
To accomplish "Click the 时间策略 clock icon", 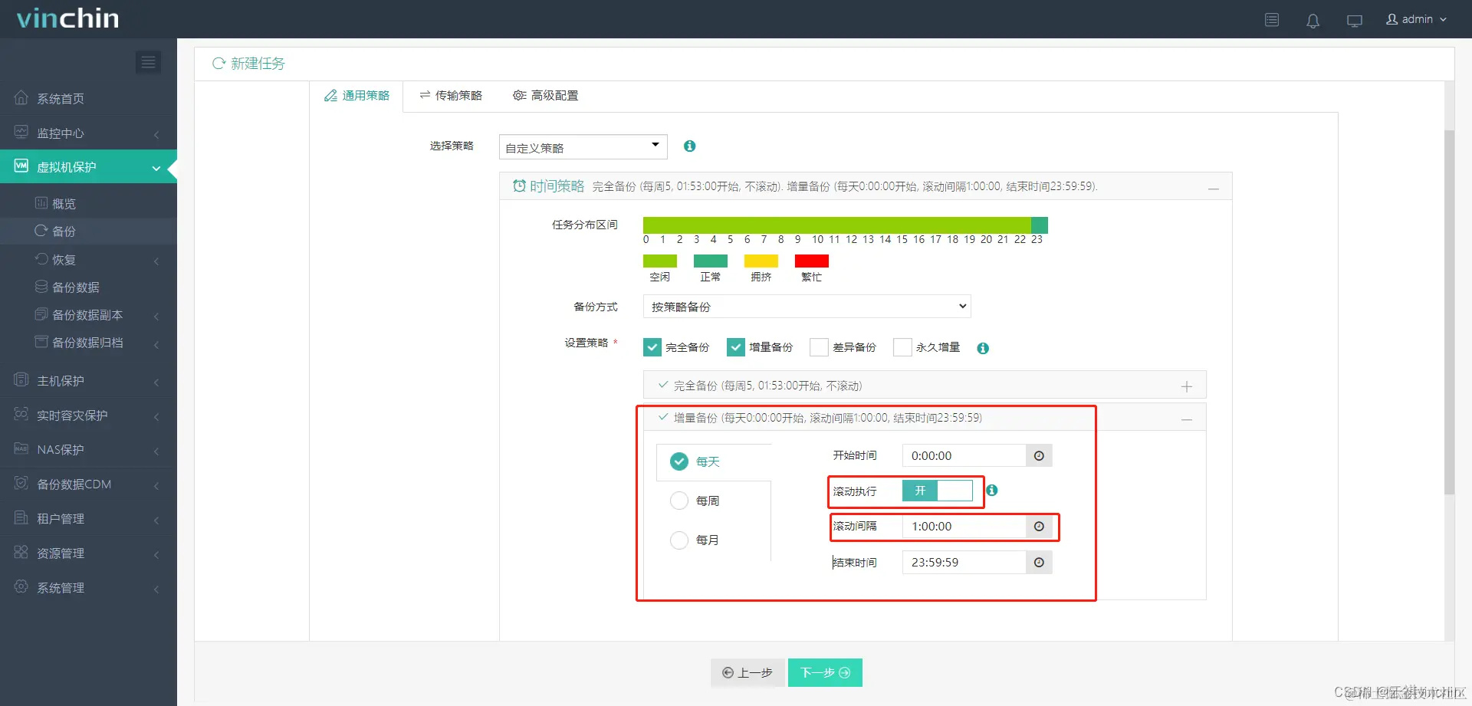I will tap(519, 186).
